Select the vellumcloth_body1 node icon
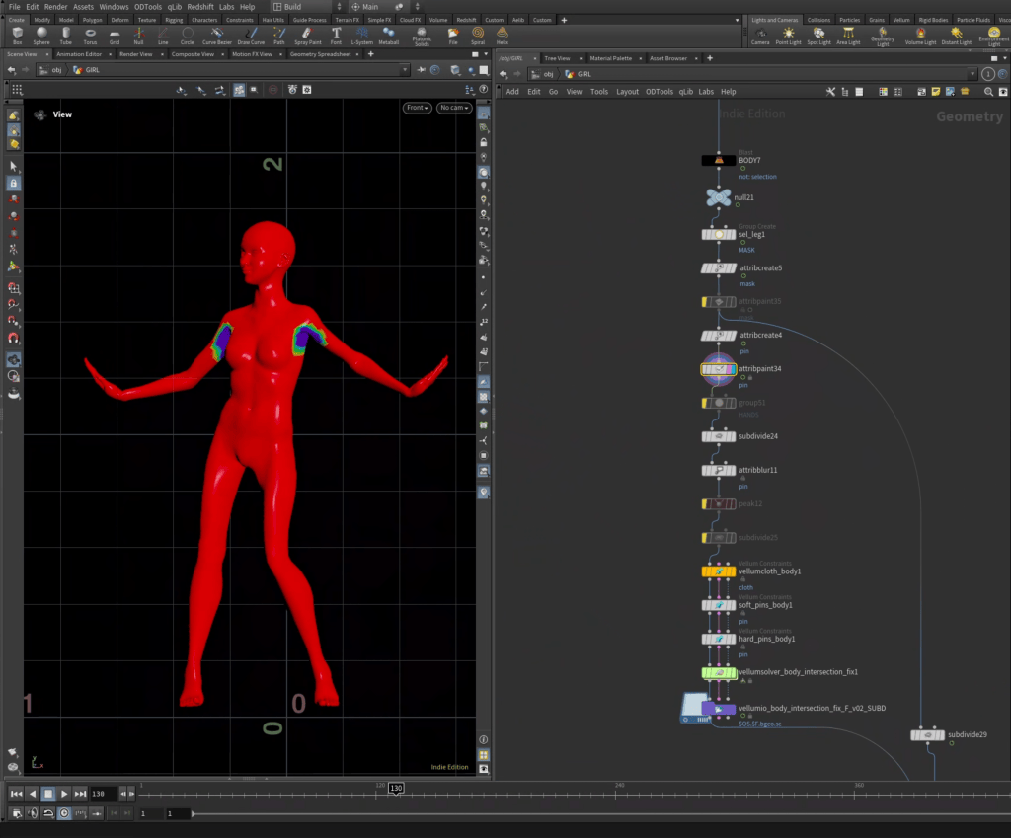Image resolution: width=1011 pixels, height=838 pixels. pyautogui.click(x=719, y=571)
